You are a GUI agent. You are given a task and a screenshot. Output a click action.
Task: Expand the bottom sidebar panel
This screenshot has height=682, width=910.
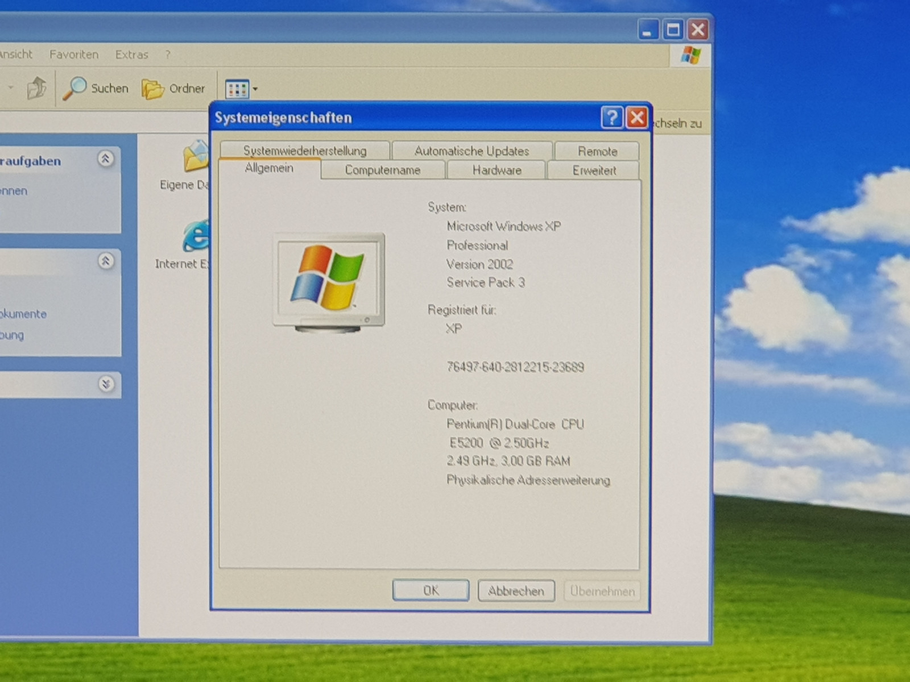106,384
